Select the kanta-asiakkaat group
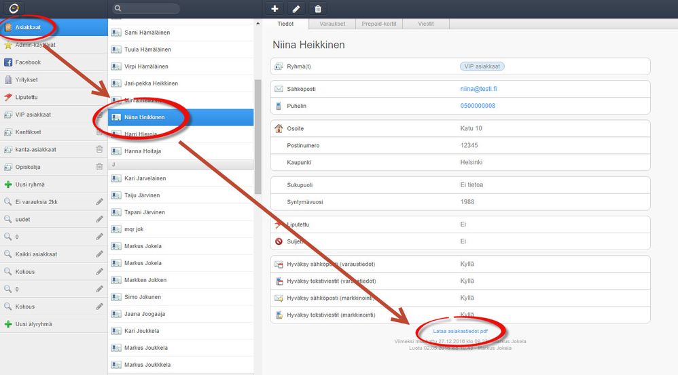 (x=54, y=150)
